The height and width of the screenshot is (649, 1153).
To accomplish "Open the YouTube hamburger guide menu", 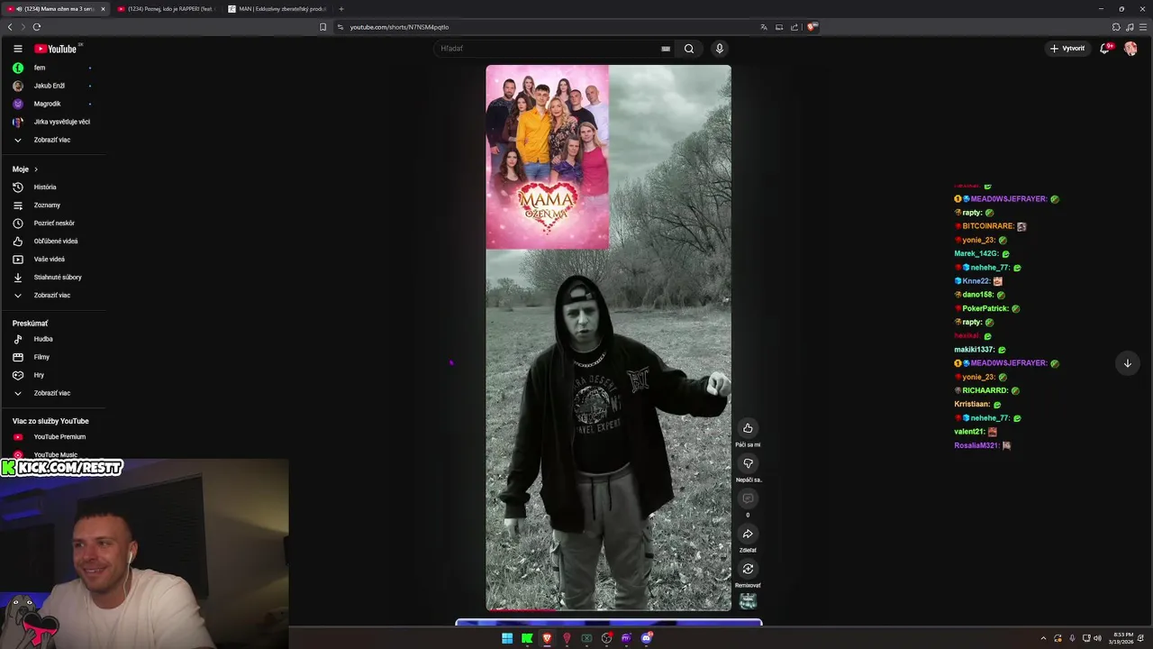I will (x=17, y=49).
